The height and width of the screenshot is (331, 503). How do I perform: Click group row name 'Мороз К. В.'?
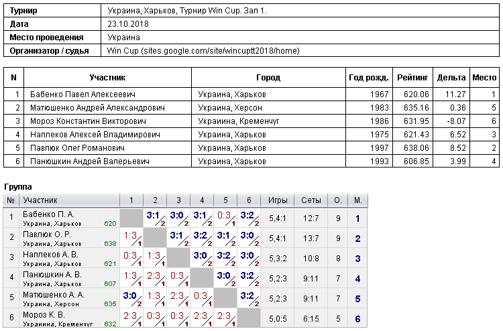(x=44, y=315)
